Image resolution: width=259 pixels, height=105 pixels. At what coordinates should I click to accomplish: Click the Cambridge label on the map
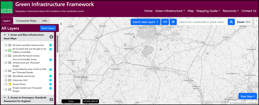pos(79,77)
